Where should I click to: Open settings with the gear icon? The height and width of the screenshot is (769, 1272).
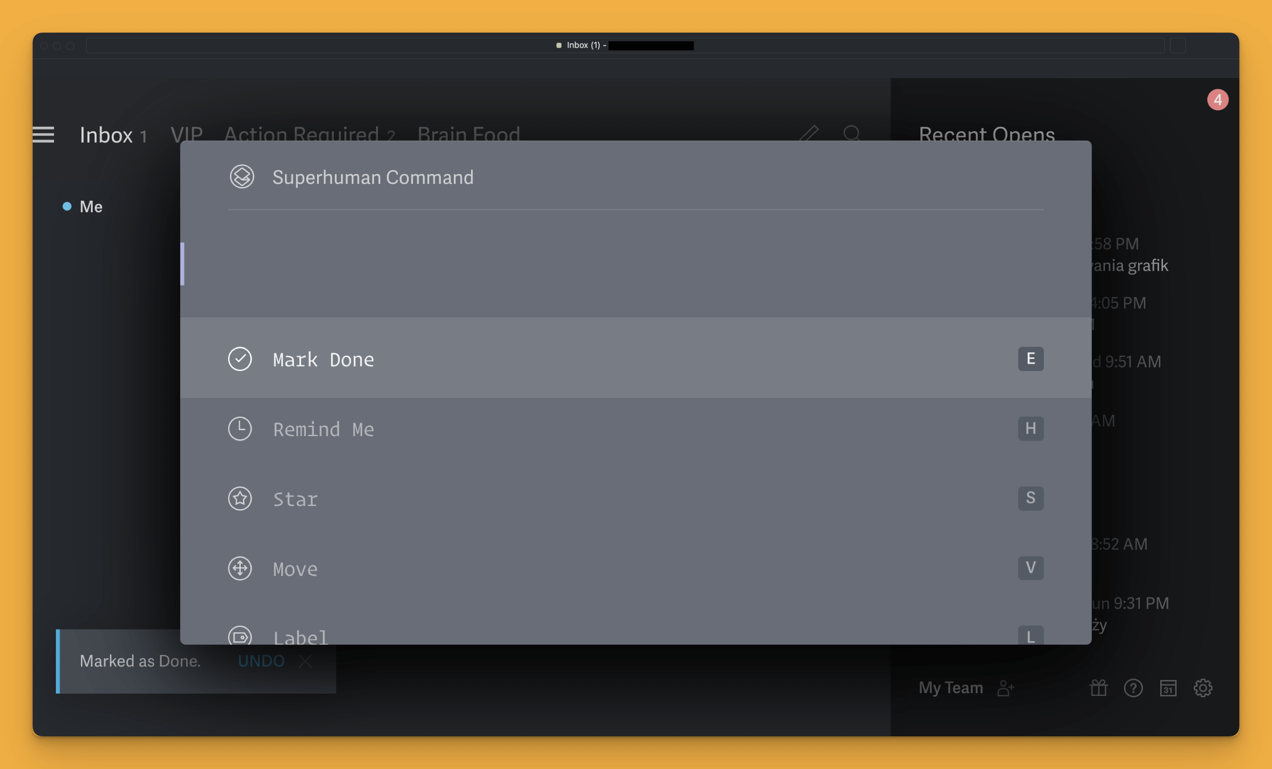pos(1203,687)
